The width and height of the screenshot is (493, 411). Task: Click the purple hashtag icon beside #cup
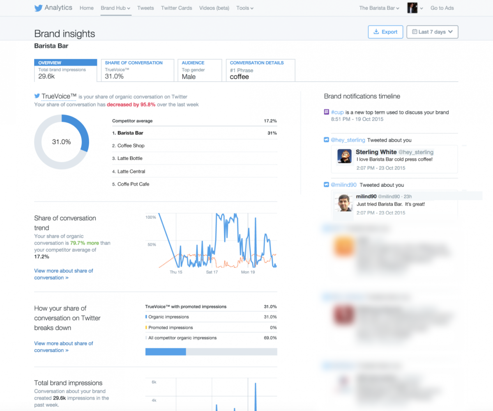[x=327, y=112]
